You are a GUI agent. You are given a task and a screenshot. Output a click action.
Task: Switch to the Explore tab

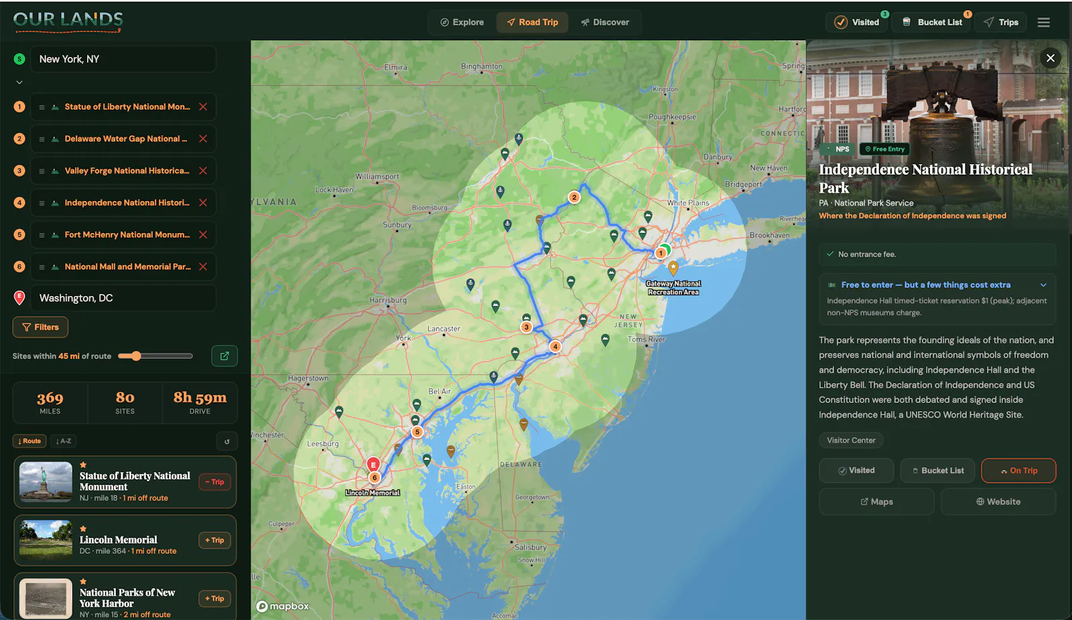pyautogui.click(x=462, y=22)
